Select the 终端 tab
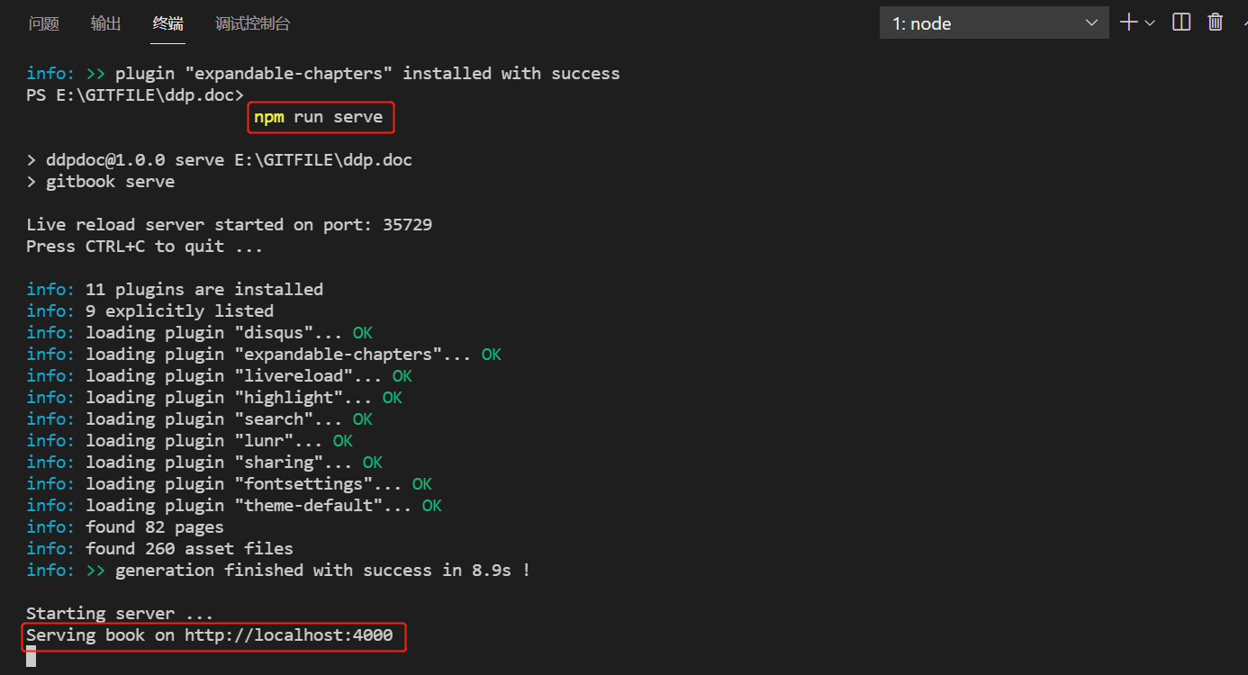This screenshot has width=1248, height=675. click(168, 24)
